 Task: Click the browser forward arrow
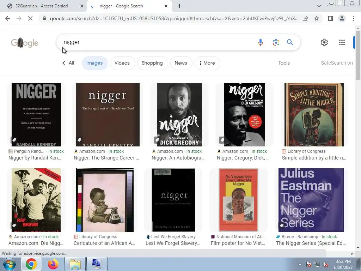click(x=19, y=18)
